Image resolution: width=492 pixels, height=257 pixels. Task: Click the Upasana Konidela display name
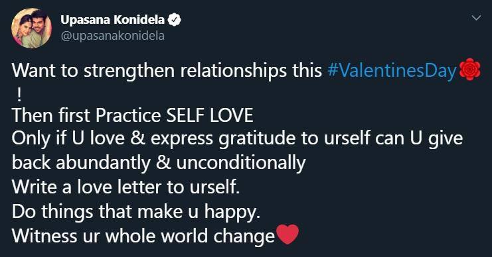(x=113, y=20)
